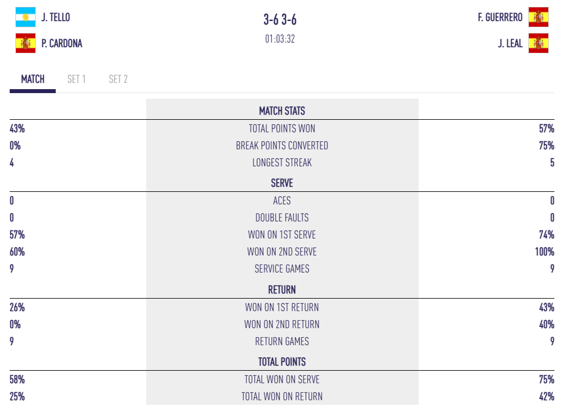Click the match duration 01:03:32
The height and width of the screenshot is (415, 563).
point(280,40)
